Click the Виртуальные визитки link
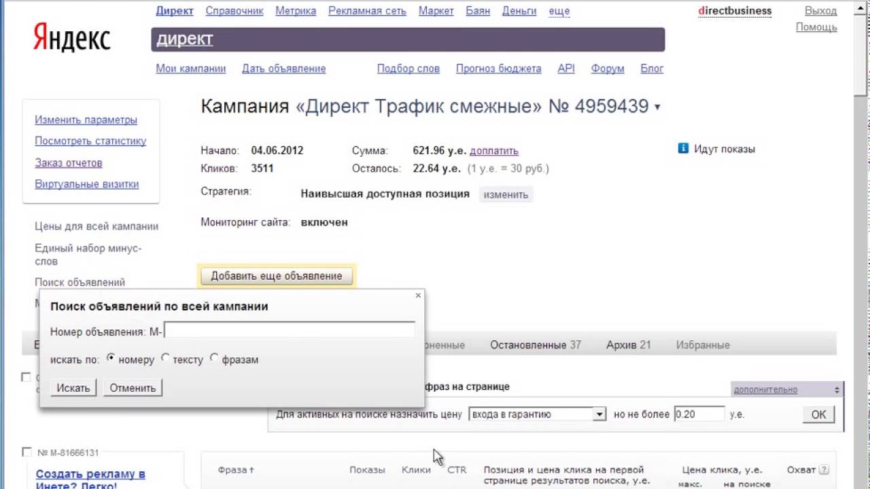Screen dimensions: 870x489 pyautogui.click(x=87, y=184)
